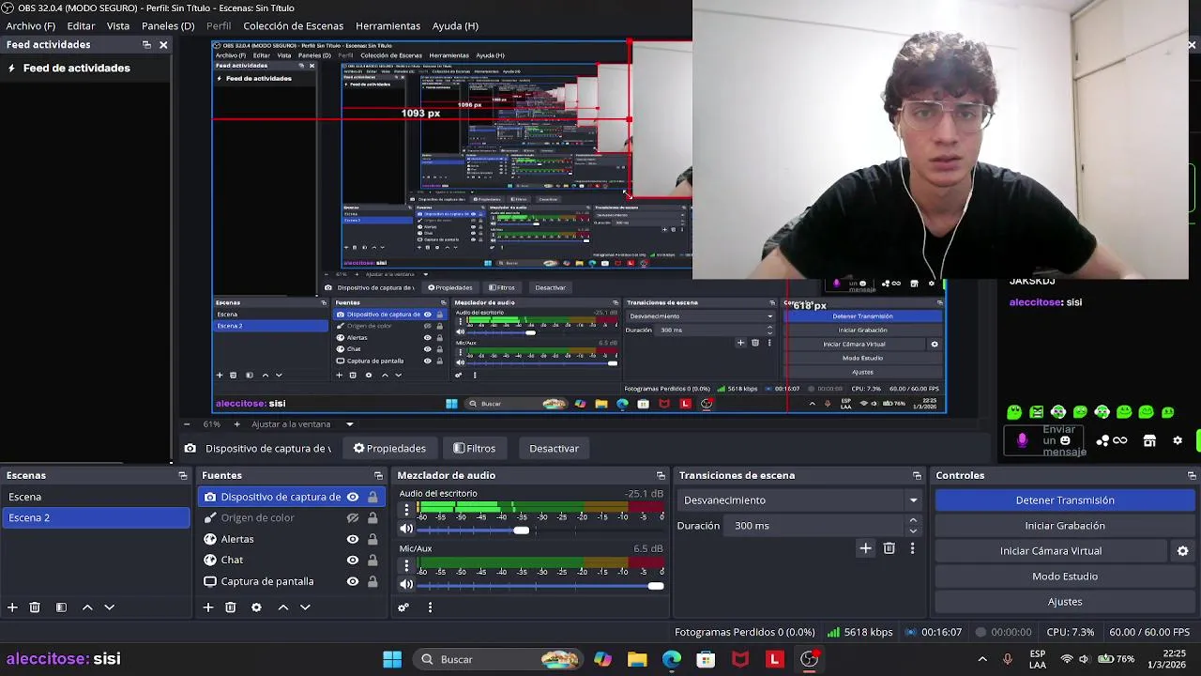Add a new source in Fuentes
The width and height of the screenshot is (1201, 676).
coord(208,607)
